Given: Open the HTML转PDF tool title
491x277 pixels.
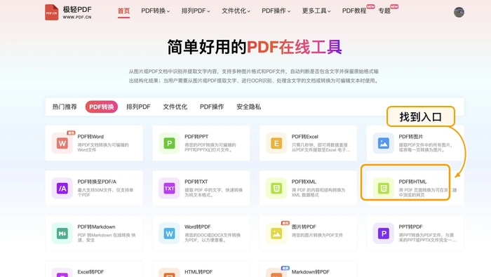Looking at the screenshot, I should point(199,272).
